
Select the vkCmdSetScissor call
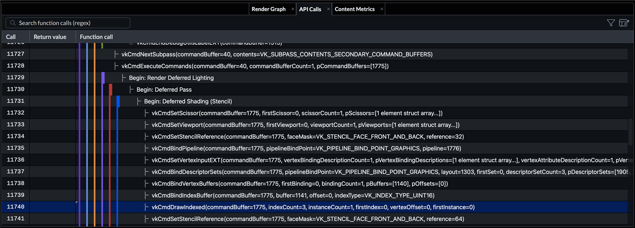point(297,113)
